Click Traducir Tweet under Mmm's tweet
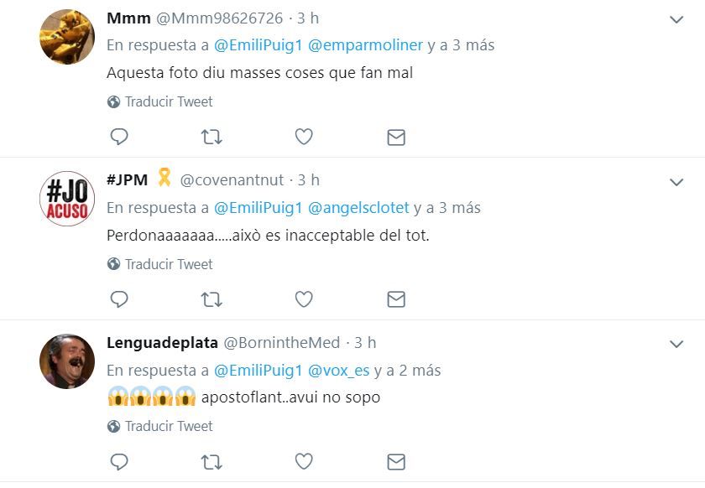Viewport: 705px width, 488px height. tap(168, 101)
